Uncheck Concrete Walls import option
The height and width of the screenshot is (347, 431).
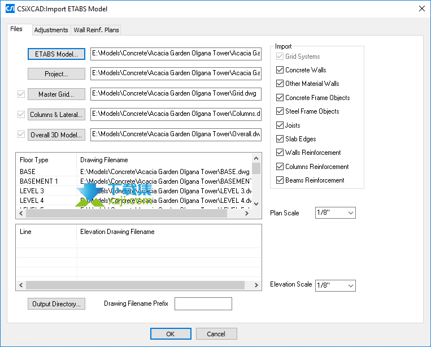click(280, 70)
